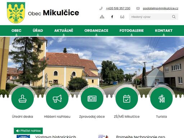Open the Zpravodaj obce newspaper icon
The image size is (184, 138).
[x=92, y=98]
